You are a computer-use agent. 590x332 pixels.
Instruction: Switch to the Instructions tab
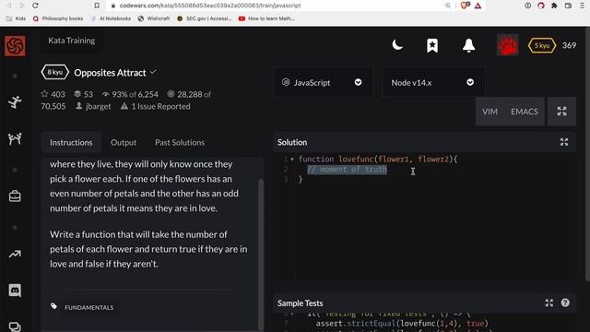point(71,143)
